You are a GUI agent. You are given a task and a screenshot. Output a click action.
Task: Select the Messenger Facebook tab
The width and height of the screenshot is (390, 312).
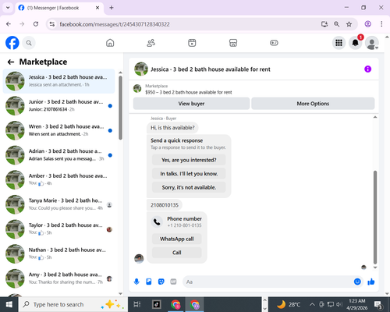point(59,8)
